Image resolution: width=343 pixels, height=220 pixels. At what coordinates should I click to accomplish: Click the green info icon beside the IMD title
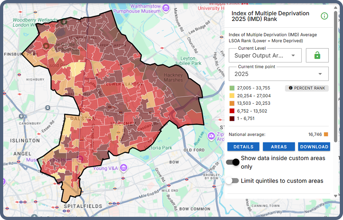[x=324, y=16]
